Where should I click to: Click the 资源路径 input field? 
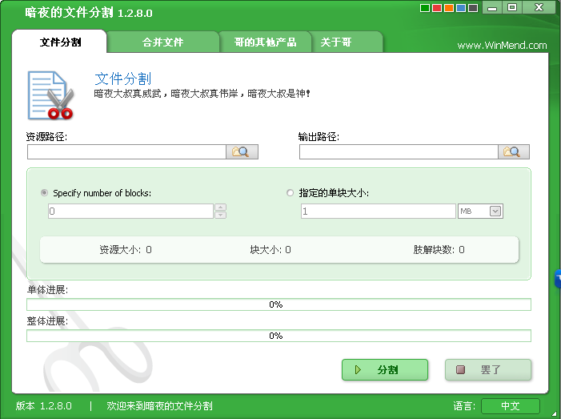(126, 152)
